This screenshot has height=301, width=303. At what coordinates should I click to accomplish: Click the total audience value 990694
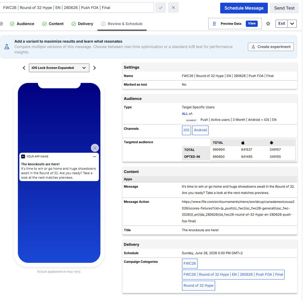click(x=219, y=149)
